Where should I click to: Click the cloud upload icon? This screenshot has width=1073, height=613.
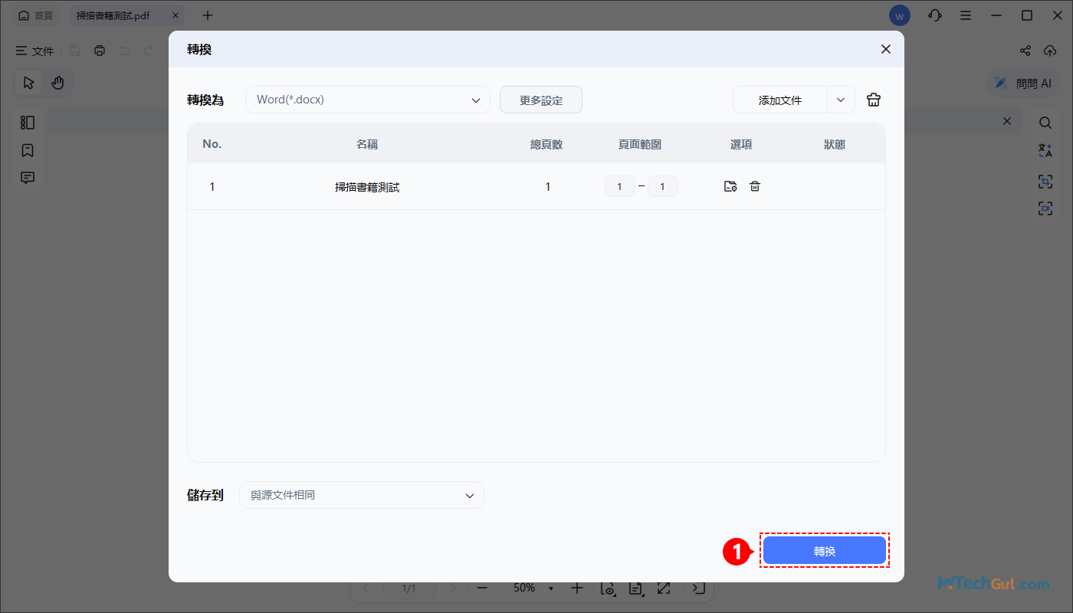tap(1050, 51)
